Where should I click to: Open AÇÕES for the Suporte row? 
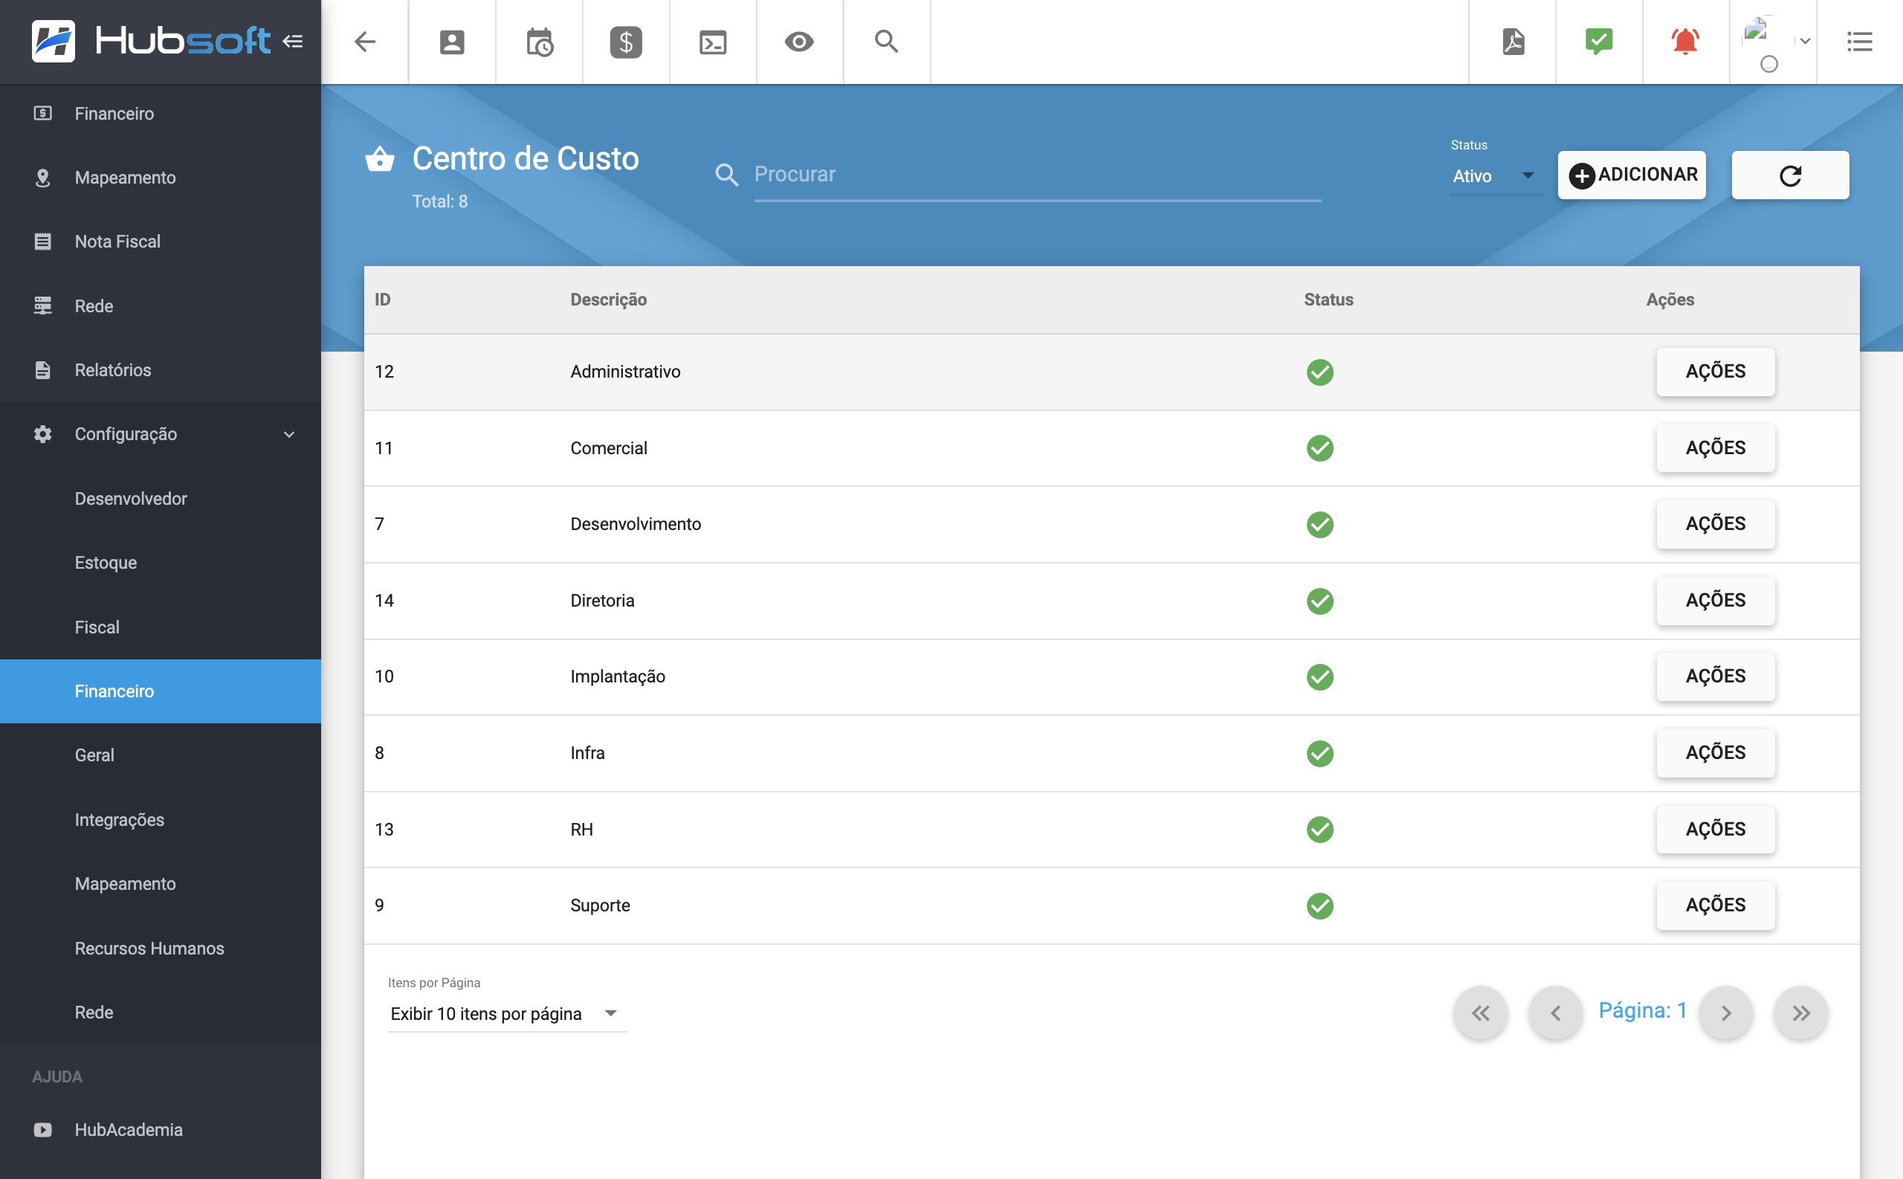click(x=1715, y=905)
